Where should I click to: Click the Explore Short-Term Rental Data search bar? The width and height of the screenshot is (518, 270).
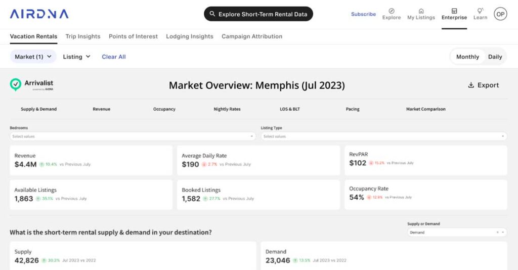coord(258,14)
